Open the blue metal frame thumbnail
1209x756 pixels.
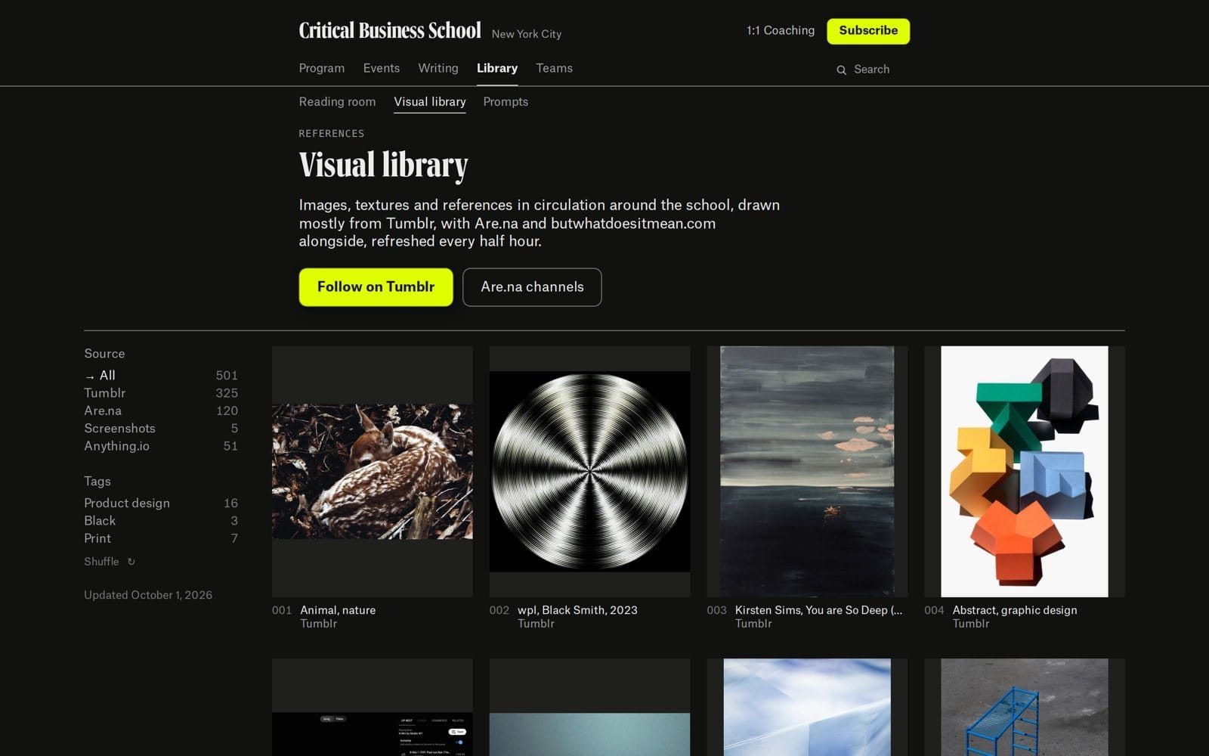pos(1025,707)
